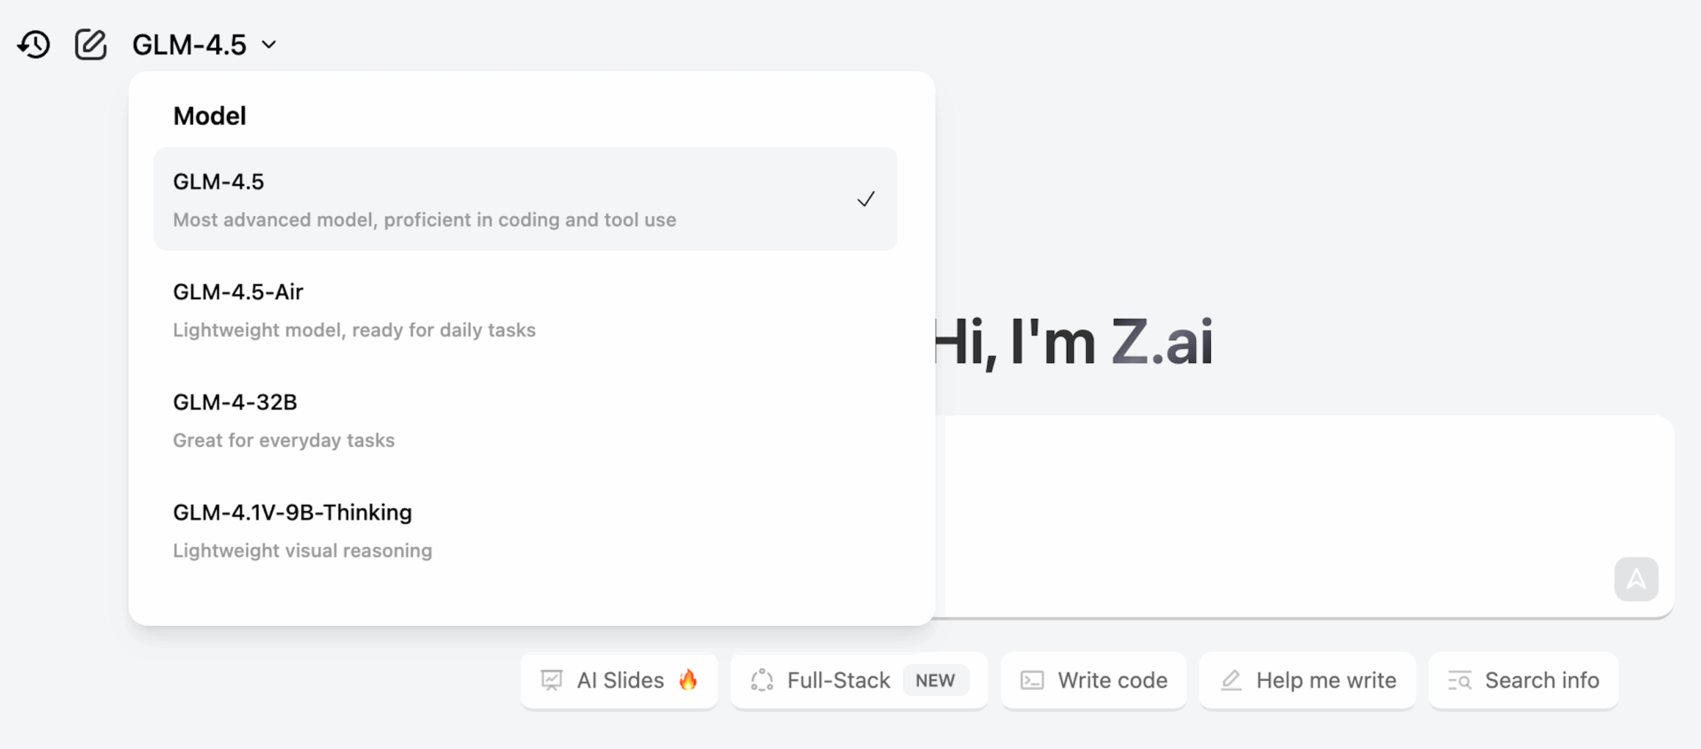The image size is (1701, 749).
Task: Click the GLM-4.5 model selector label
Action: (190, 44)
